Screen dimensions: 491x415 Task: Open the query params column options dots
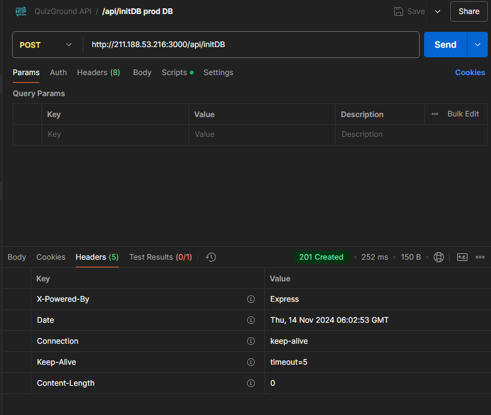tap(434, 114)
